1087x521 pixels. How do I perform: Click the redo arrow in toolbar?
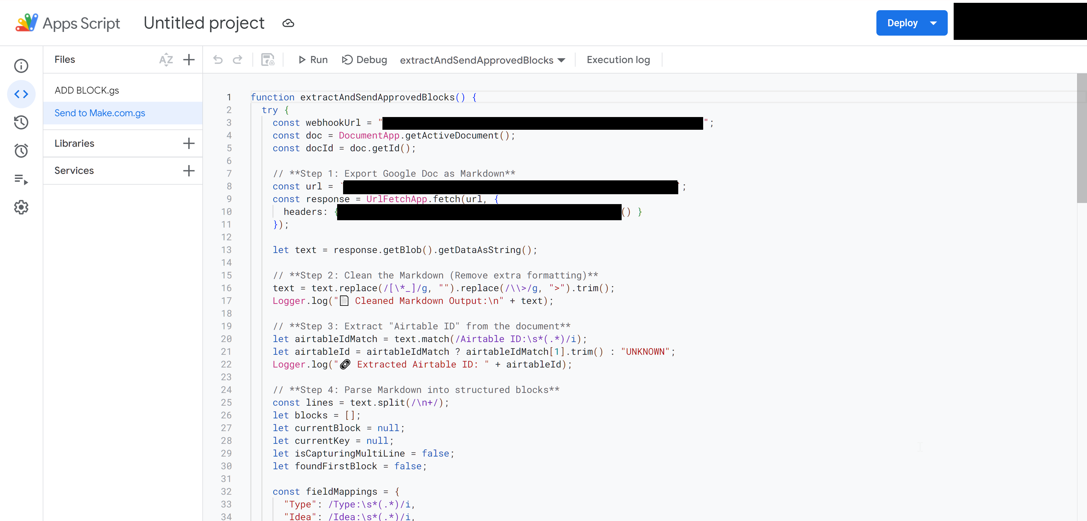pos(237,60)
